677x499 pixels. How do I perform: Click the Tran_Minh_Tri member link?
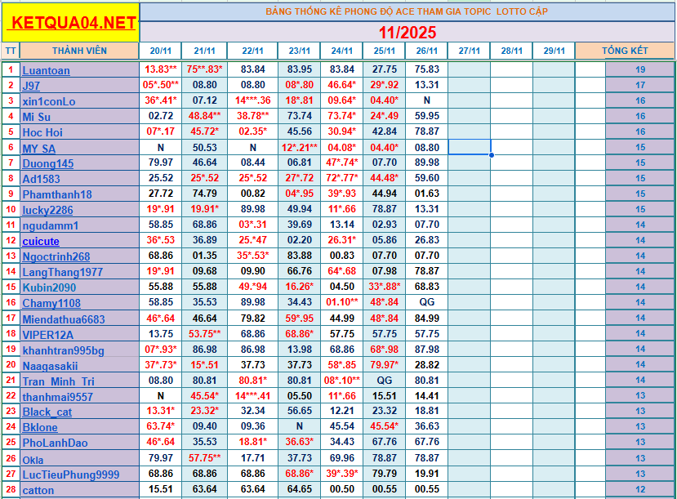click(58, 381)
